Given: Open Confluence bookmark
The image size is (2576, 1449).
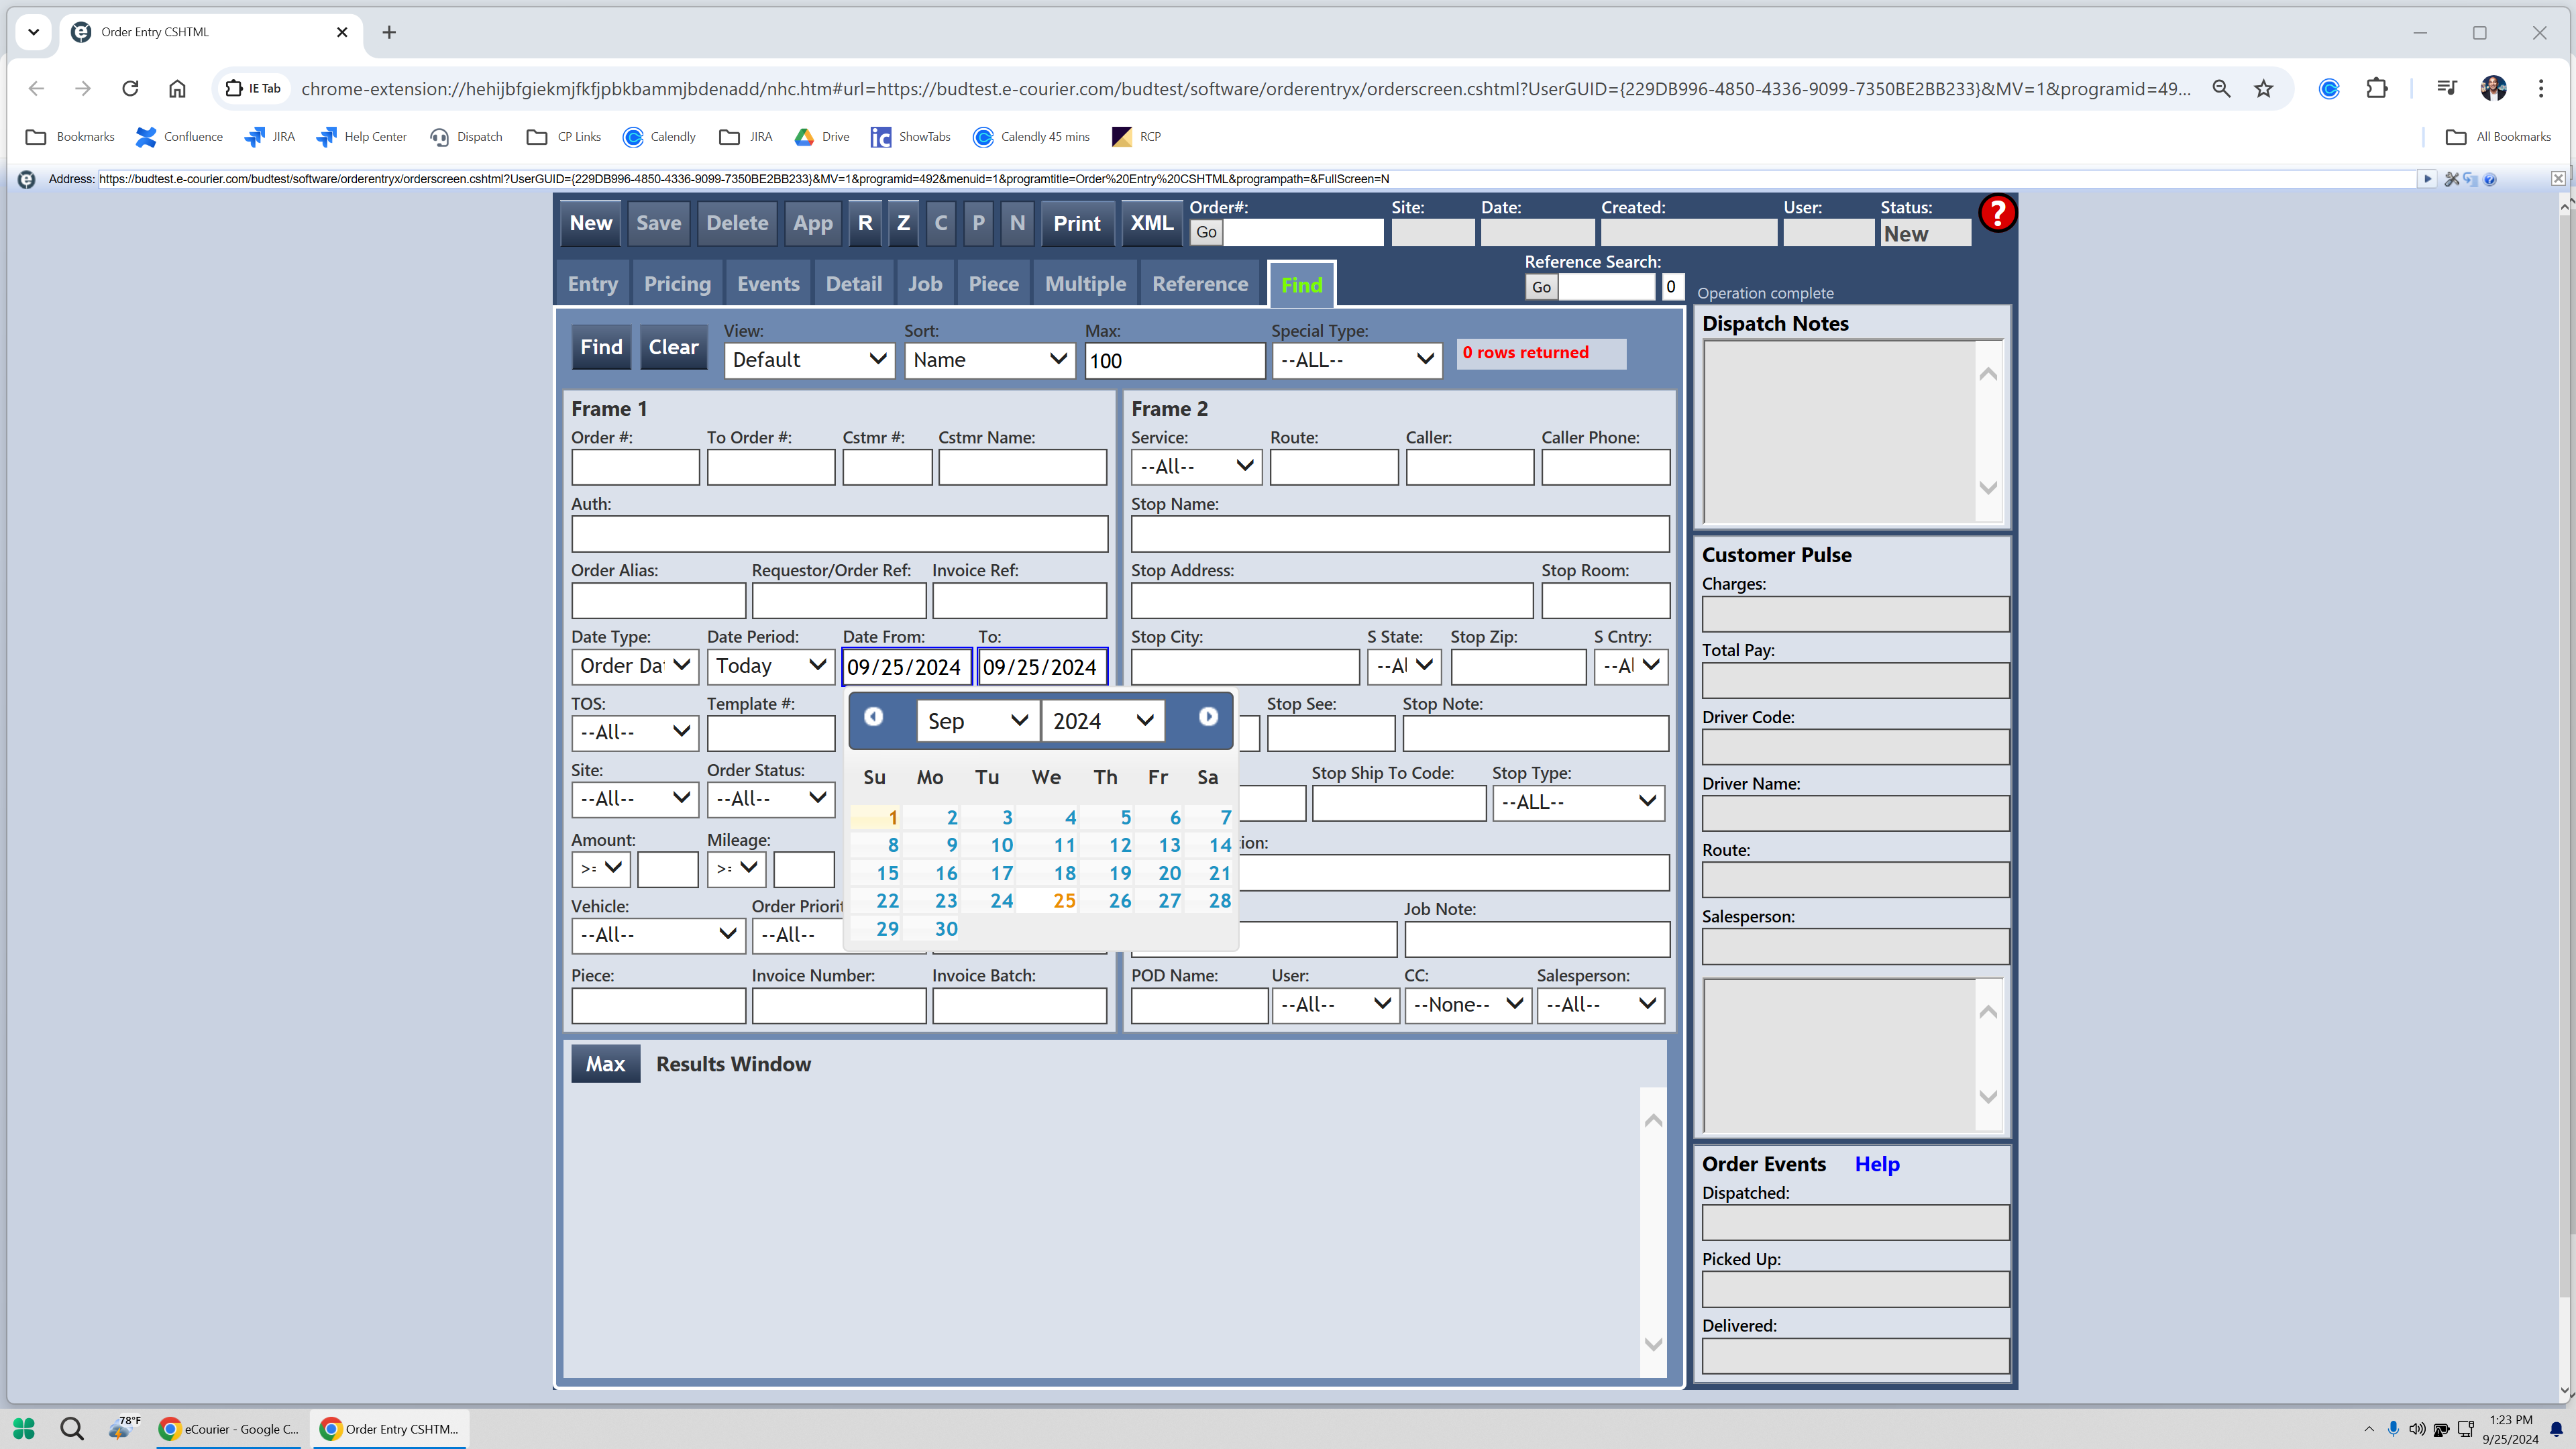Looking at the screenshot, I should click(x=180, y=137).
